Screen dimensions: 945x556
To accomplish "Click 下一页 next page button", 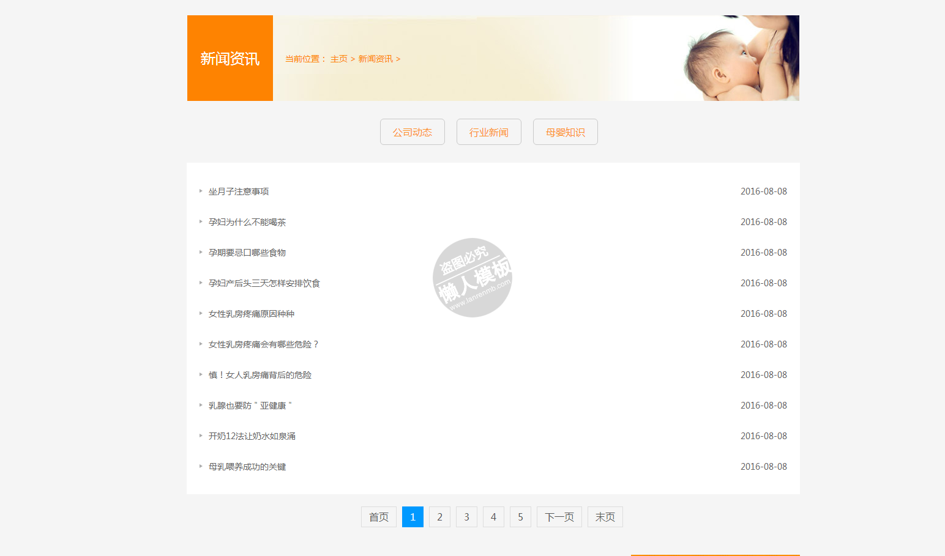I will (559, 517).
